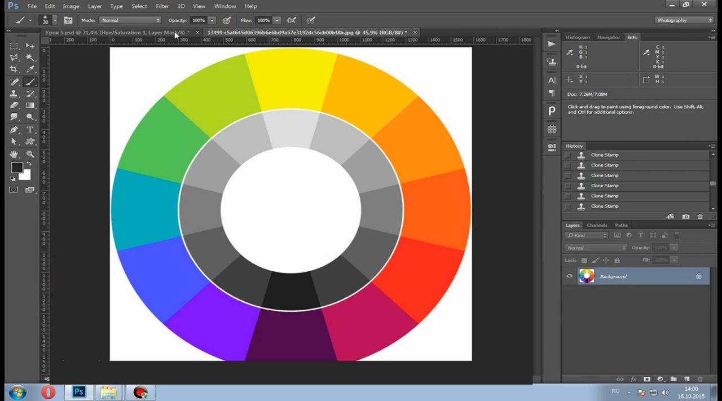The width and height of the screenshot is (722, 401).
Task: Toggle the Brush panel
Action: click(68, 20)
